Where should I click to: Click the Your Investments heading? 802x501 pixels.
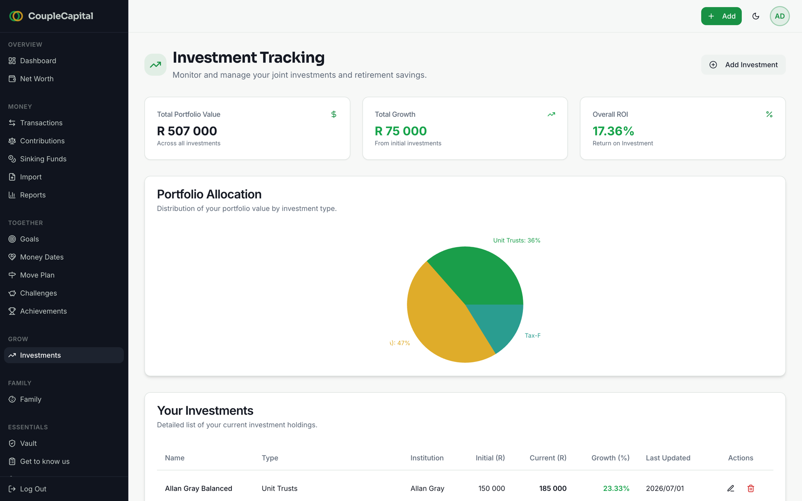205,410
